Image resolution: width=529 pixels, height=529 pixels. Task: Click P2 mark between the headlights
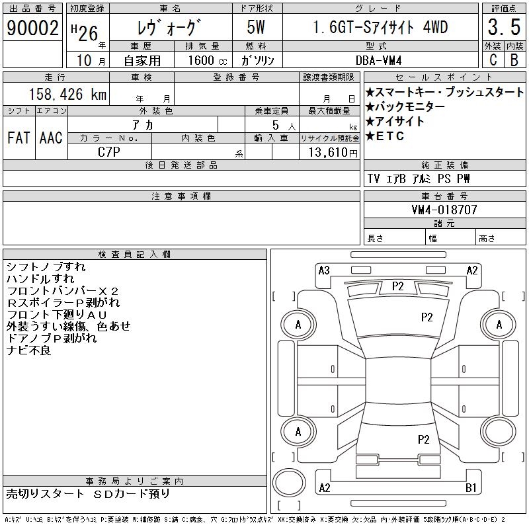pyautogui.click(x=398, y=286)
